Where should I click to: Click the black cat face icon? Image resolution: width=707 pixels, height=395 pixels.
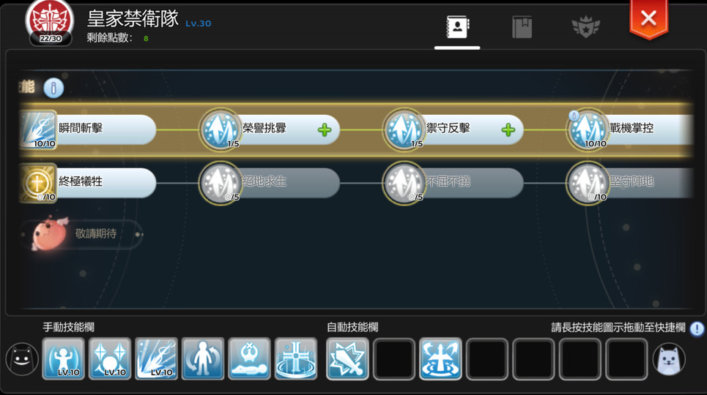pos(22,359)
